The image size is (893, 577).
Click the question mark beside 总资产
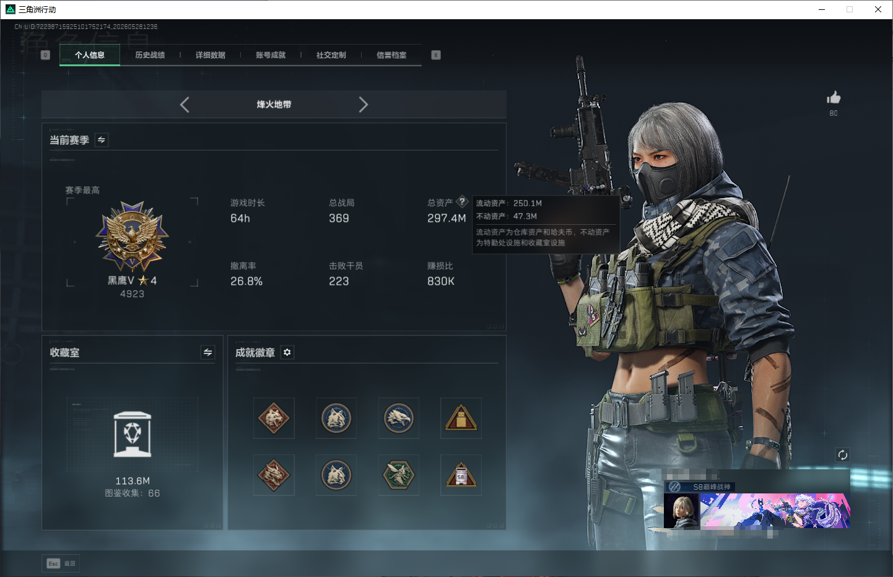[x=462, y=202]
